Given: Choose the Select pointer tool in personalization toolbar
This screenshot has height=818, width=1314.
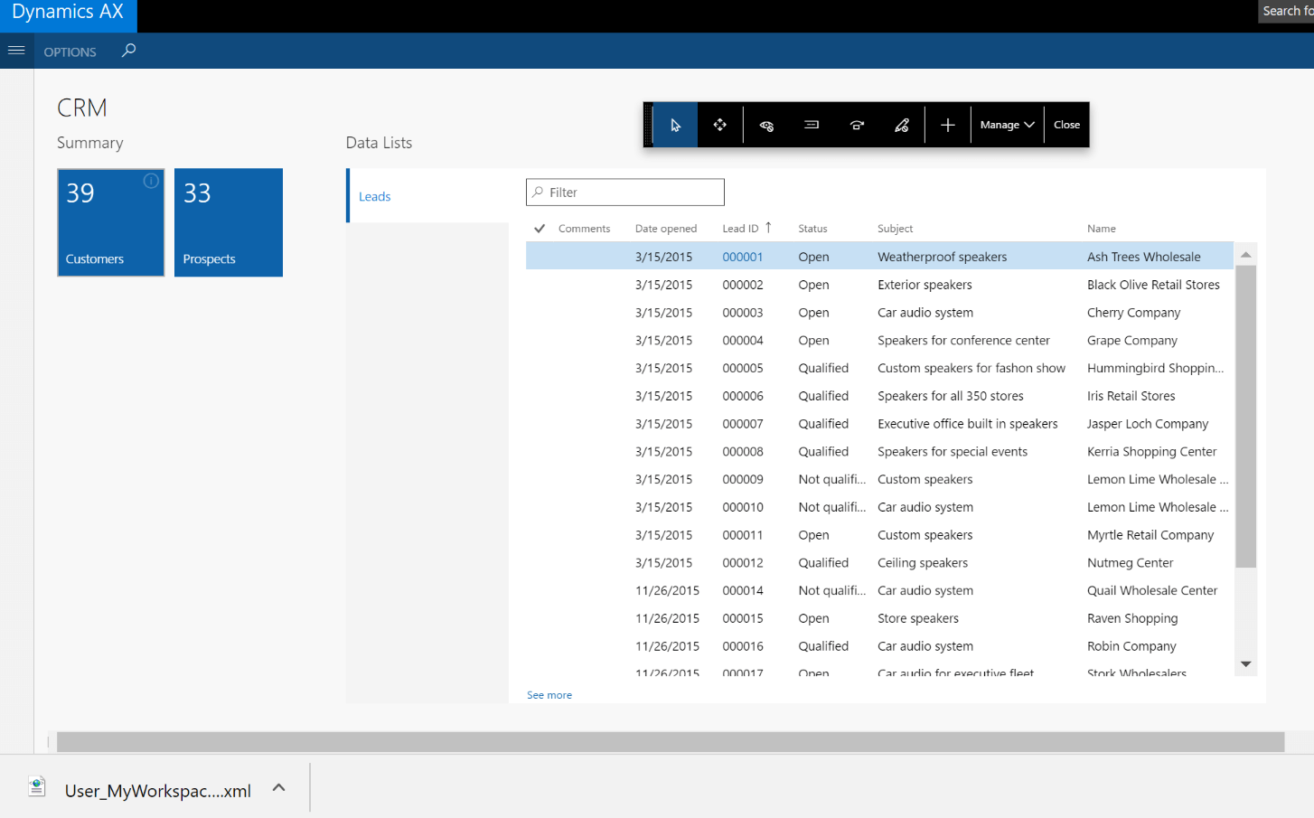Looking at the screenshot, I should click(x=675, y=125).
